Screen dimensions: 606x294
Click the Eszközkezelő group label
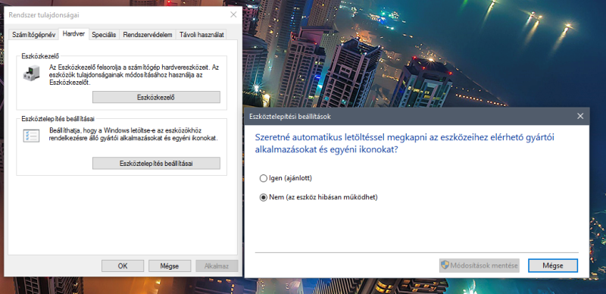tap(40, 56)
